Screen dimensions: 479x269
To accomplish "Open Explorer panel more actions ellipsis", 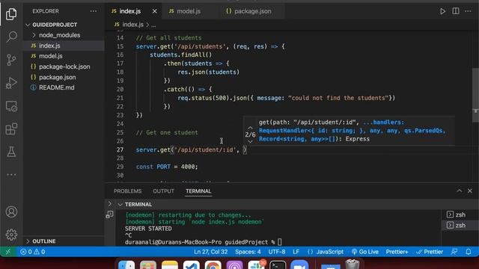I will tap(94, 11).
